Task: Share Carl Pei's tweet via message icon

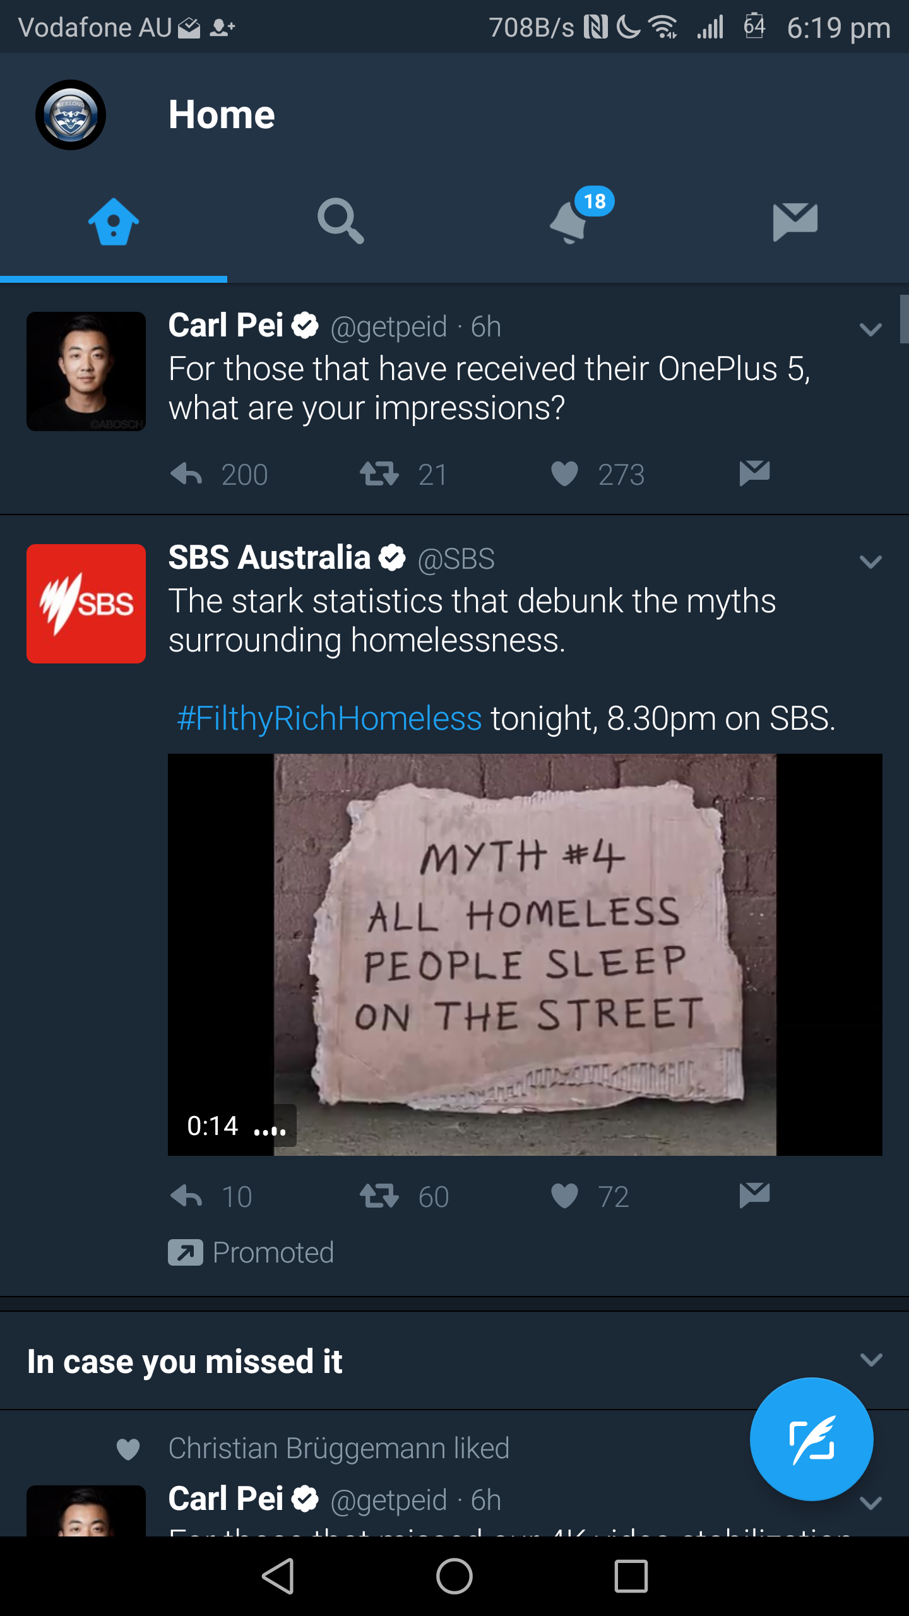Action: point(754,473)
